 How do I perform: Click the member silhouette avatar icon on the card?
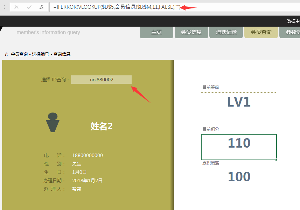[x=53, y=123]
